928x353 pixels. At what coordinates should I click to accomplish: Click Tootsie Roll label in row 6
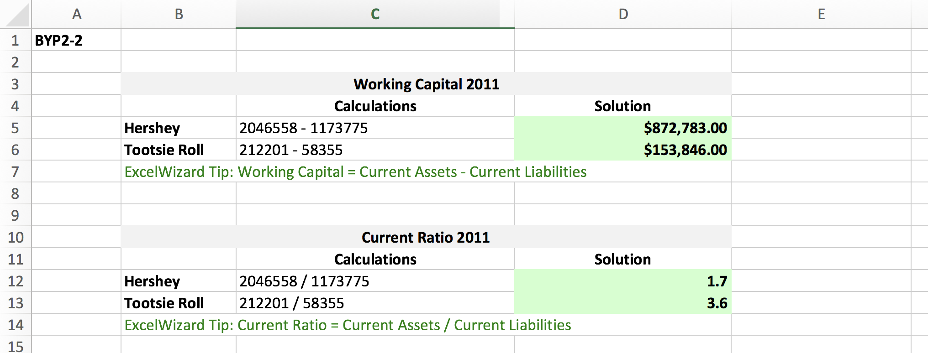click(x=179, y=150)
